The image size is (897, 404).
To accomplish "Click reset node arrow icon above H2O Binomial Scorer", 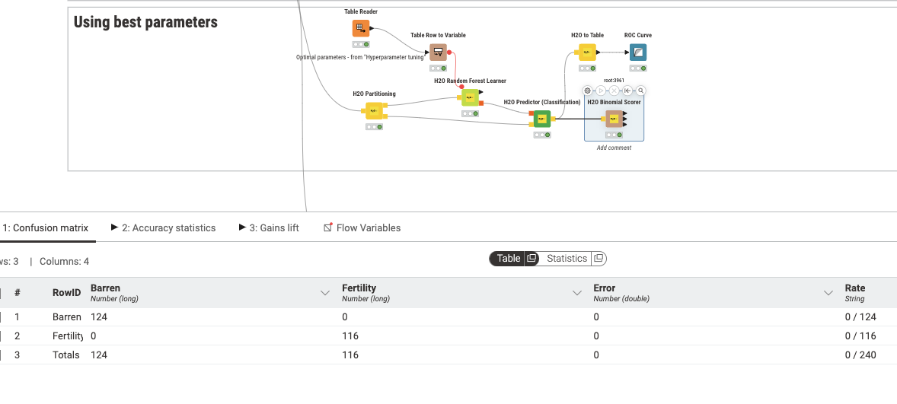I will point(627,91).
